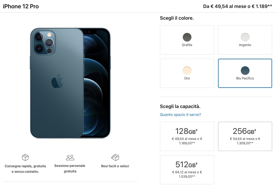This screenshot has height=186, width=276.
Task: Open the "Quanto spazio ti serve?" link
Action: click(x=180, y=114)
